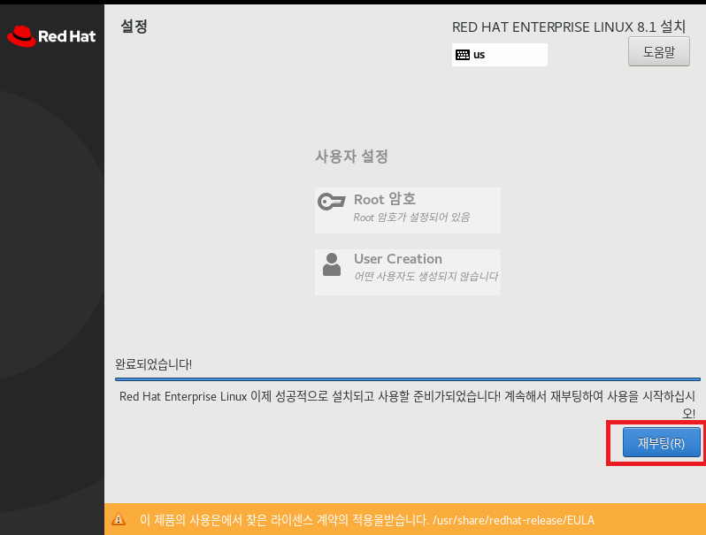
Task: Click the 완료되었습니다! status text
Action: click(154, 364)
